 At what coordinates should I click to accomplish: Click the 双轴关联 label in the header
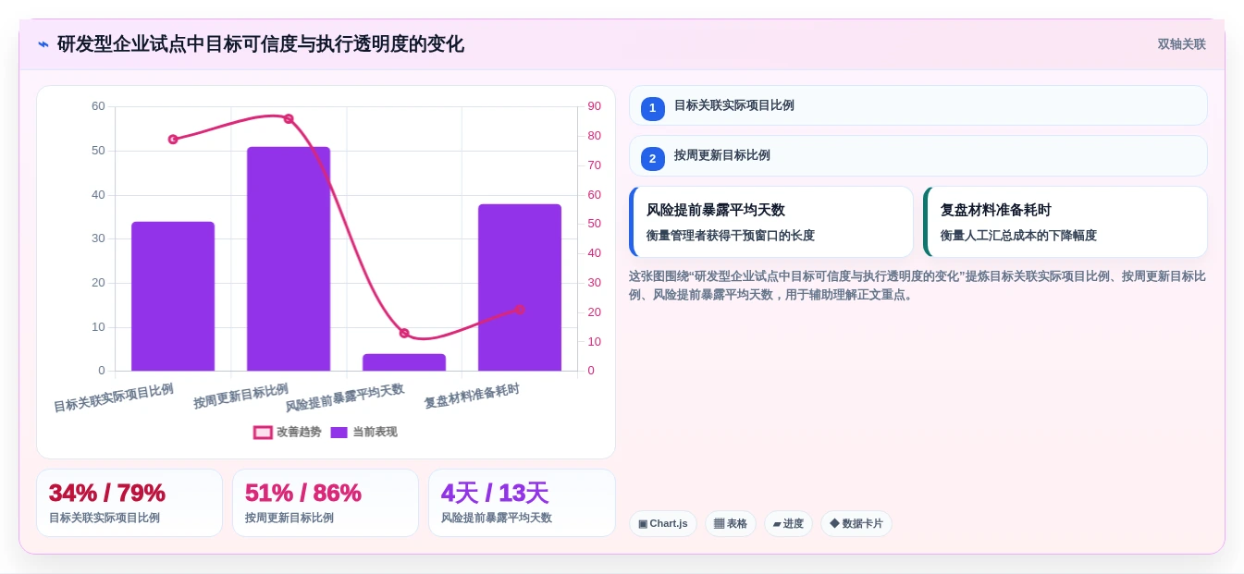pyautogui.click(x=1181, y=44)
